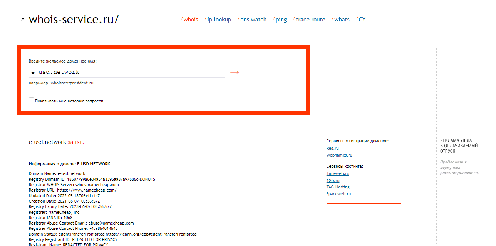Open the CY menu item

pyautogui.click(x=362, y=20)
